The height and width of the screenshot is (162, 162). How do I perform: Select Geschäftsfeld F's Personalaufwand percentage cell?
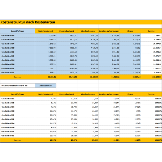[x=67, y=119]
